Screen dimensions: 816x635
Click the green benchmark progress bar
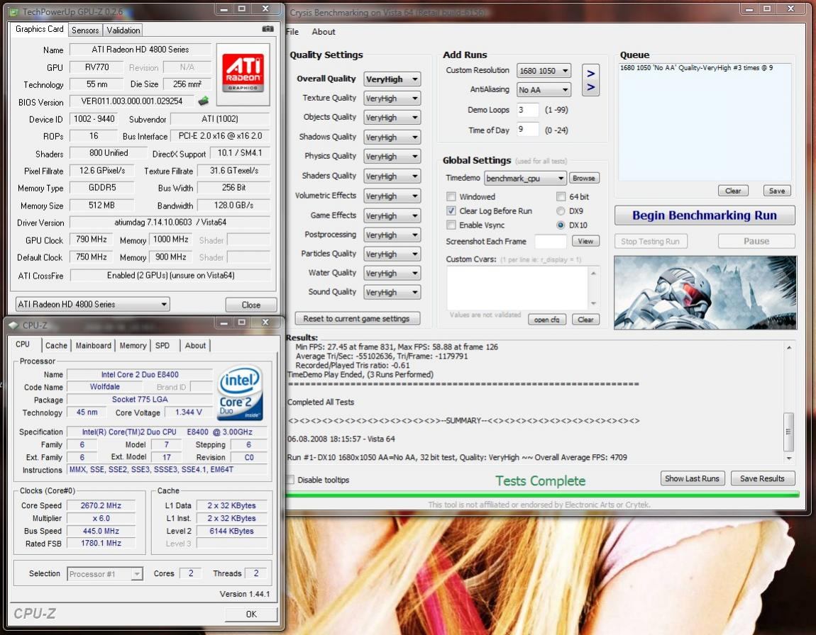tap(542, 495)
